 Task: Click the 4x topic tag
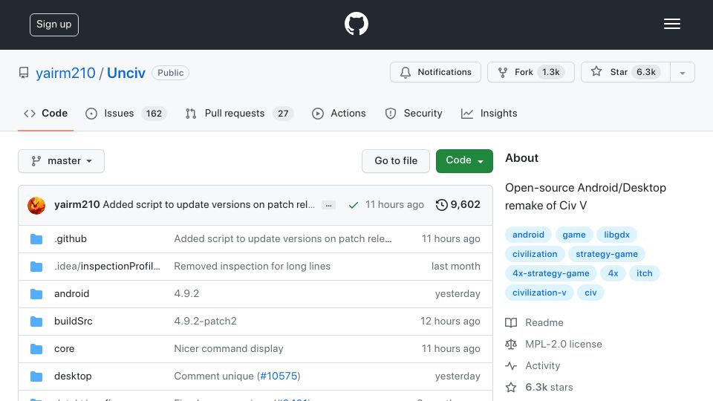[x=613, y=273]
